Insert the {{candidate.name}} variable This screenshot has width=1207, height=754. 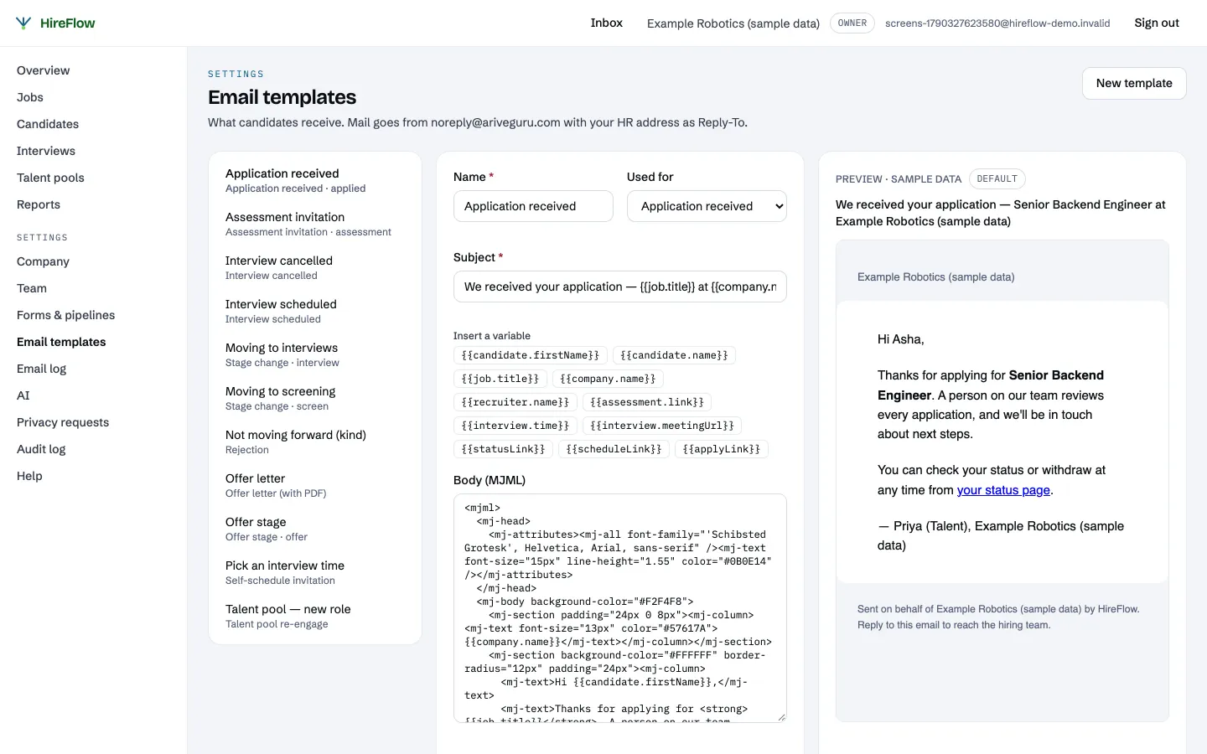coord(674,355)
